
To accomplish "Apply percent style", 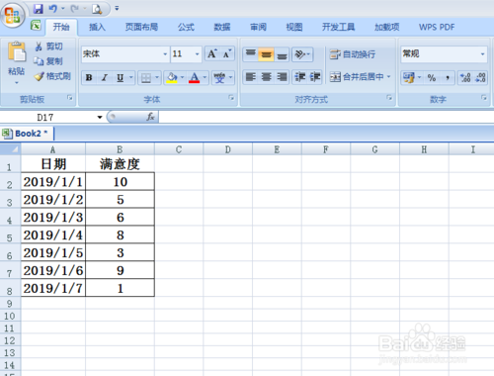I will click(x=432, y=78).
